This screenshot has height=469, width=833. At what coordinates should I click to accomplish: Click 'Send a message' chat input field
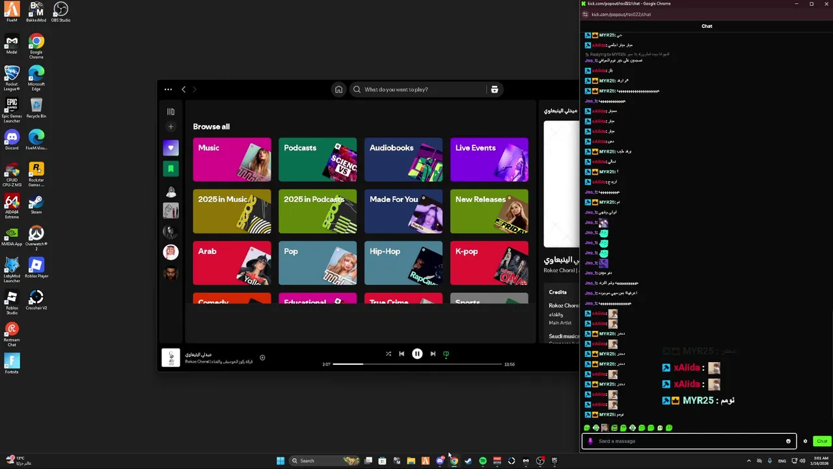tap(689, 441)
